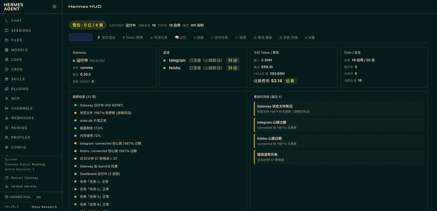Open the Models section icon

[7, 50]
